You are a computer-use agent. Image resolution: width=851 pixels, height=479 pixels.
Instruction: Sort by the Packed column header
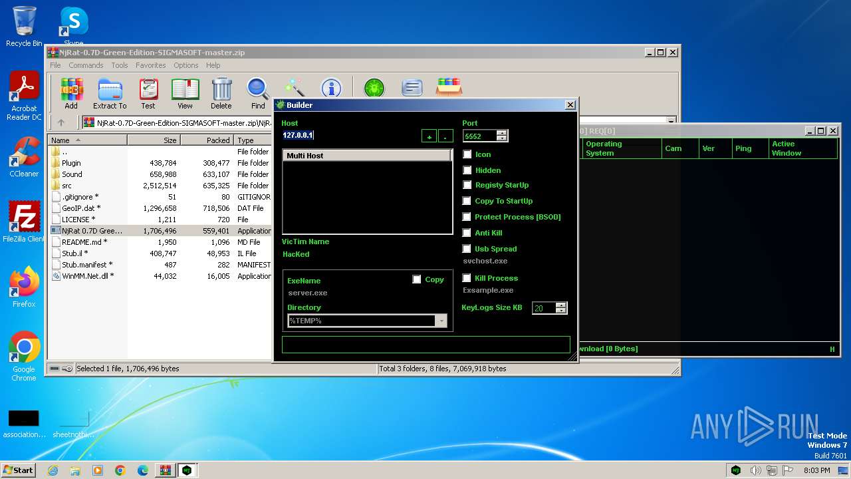tap(207, 140)
